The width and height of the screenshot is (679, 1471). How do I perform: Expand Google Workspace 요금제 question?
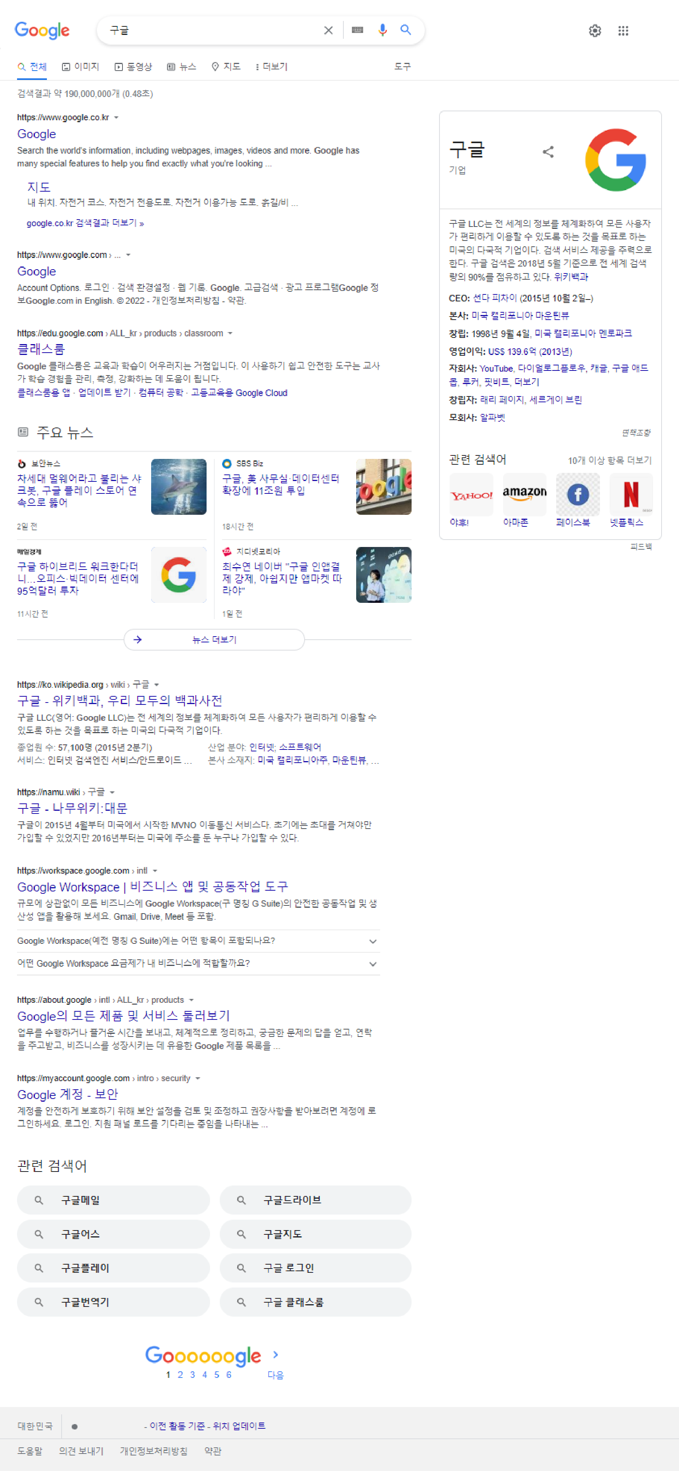click(198, 964)
